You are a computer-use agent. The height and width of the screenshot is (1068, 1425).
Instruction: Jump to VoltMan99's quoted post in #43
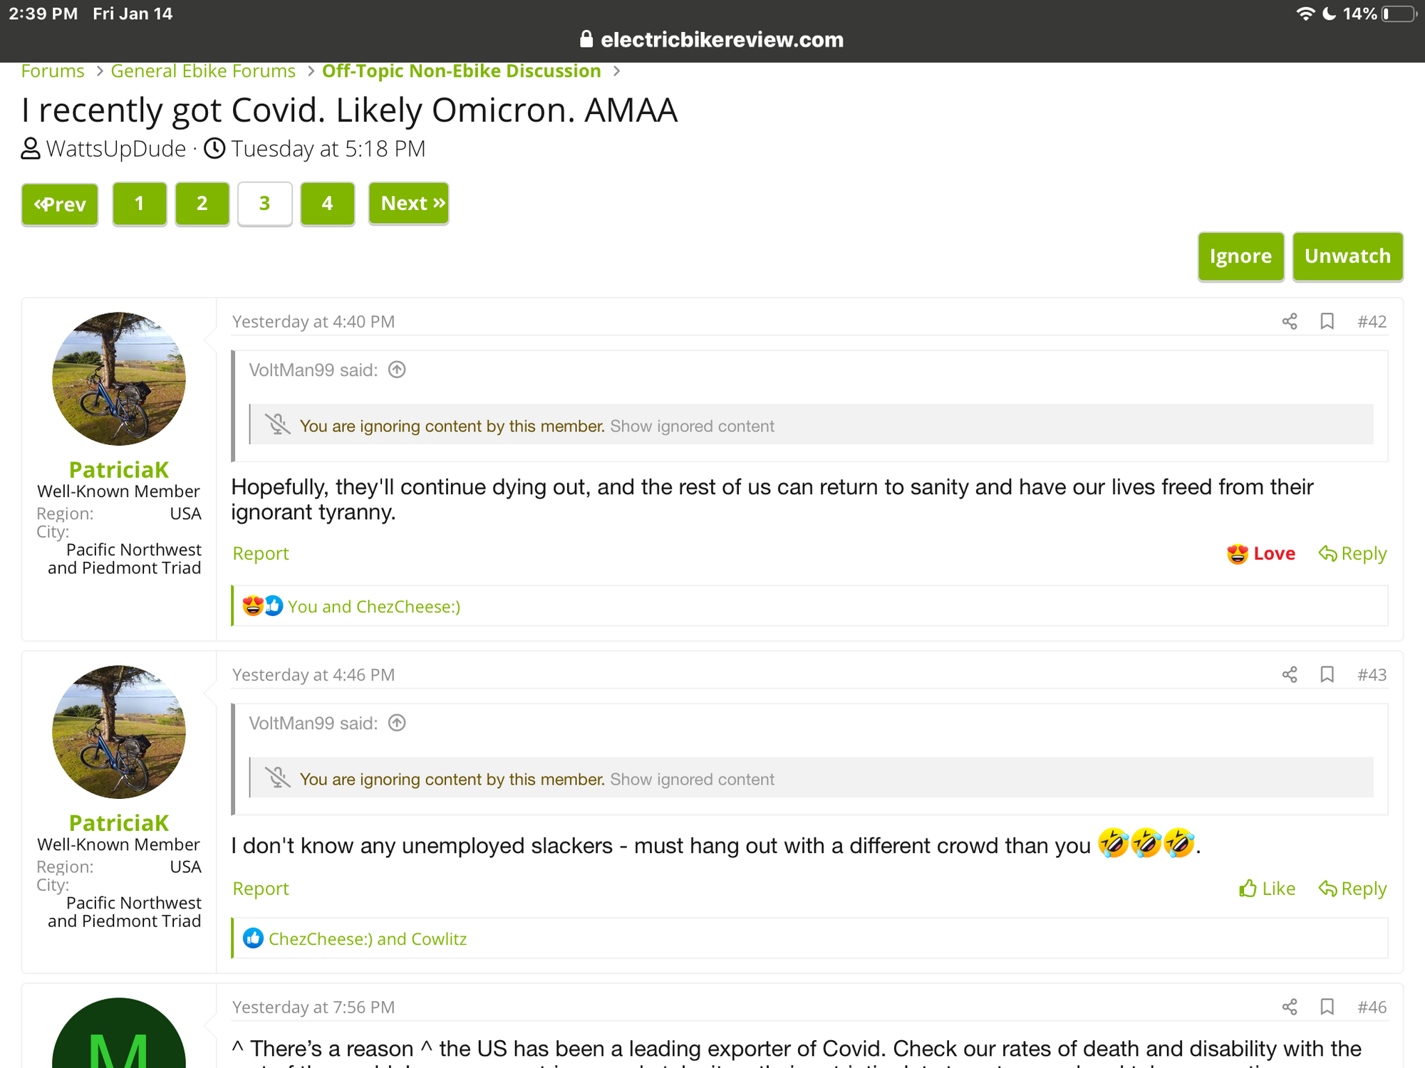(397, 723)
